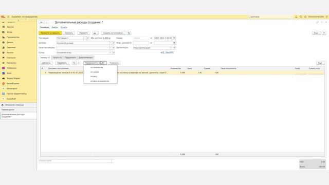Image resolution: width=329 pixels, height=185 pixels.
Task: Open the Ozon section in sidebar
Action: click(x=9, y=73)
